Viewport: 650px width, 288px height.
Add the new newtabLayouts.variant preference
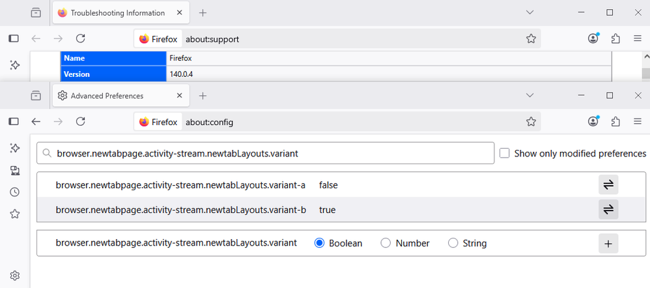pyautogui.click(x=608, y=243)
